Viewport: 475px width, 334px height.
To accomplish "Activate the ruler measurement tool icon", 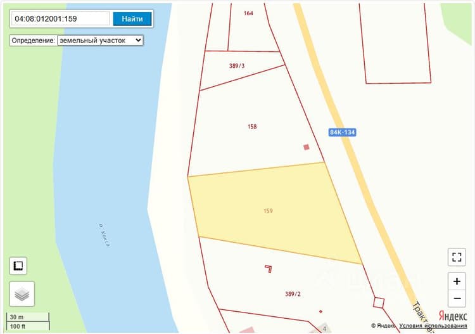I will pos(18,266).
